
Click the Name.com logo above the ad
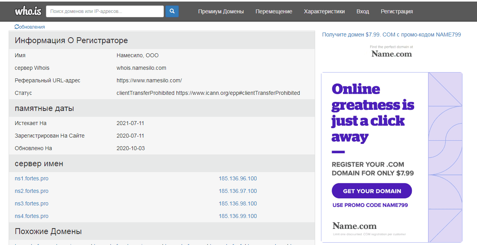[391, 54]
